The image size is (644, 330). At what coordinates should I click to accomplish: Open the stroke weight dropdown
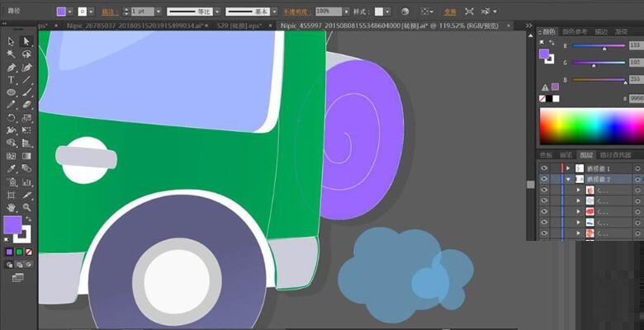tap(157, 12)
